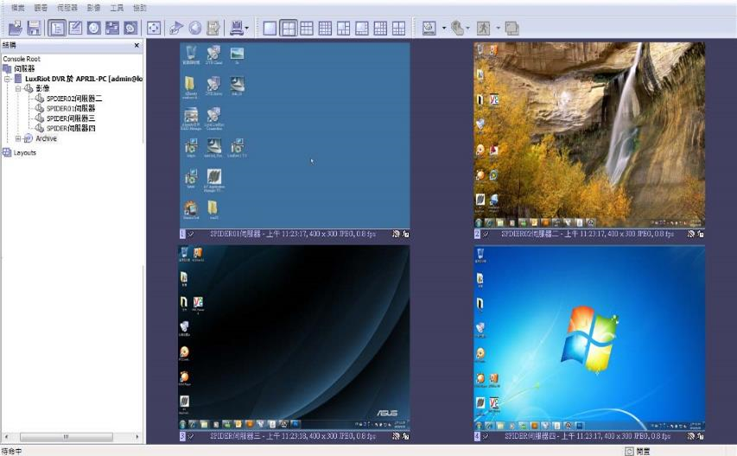Image resolution: width=737 pixels, height=456 pixels.
Task: Select the 3x3 grid layout icon
Action: (x=308, y=28)
